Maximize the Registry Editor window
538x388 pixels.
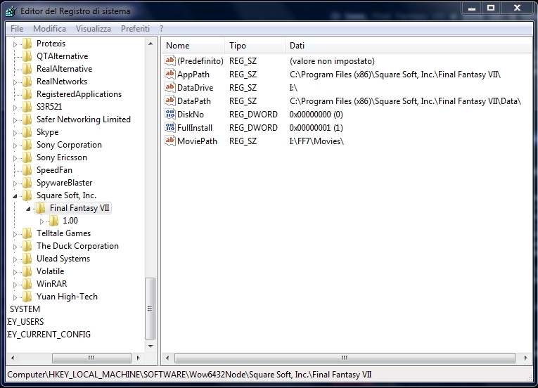[491, 8]
